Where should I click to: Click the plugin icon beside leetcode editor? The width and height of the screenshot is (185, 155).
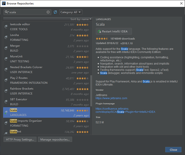pyautogui.click(x=6, y=27)
